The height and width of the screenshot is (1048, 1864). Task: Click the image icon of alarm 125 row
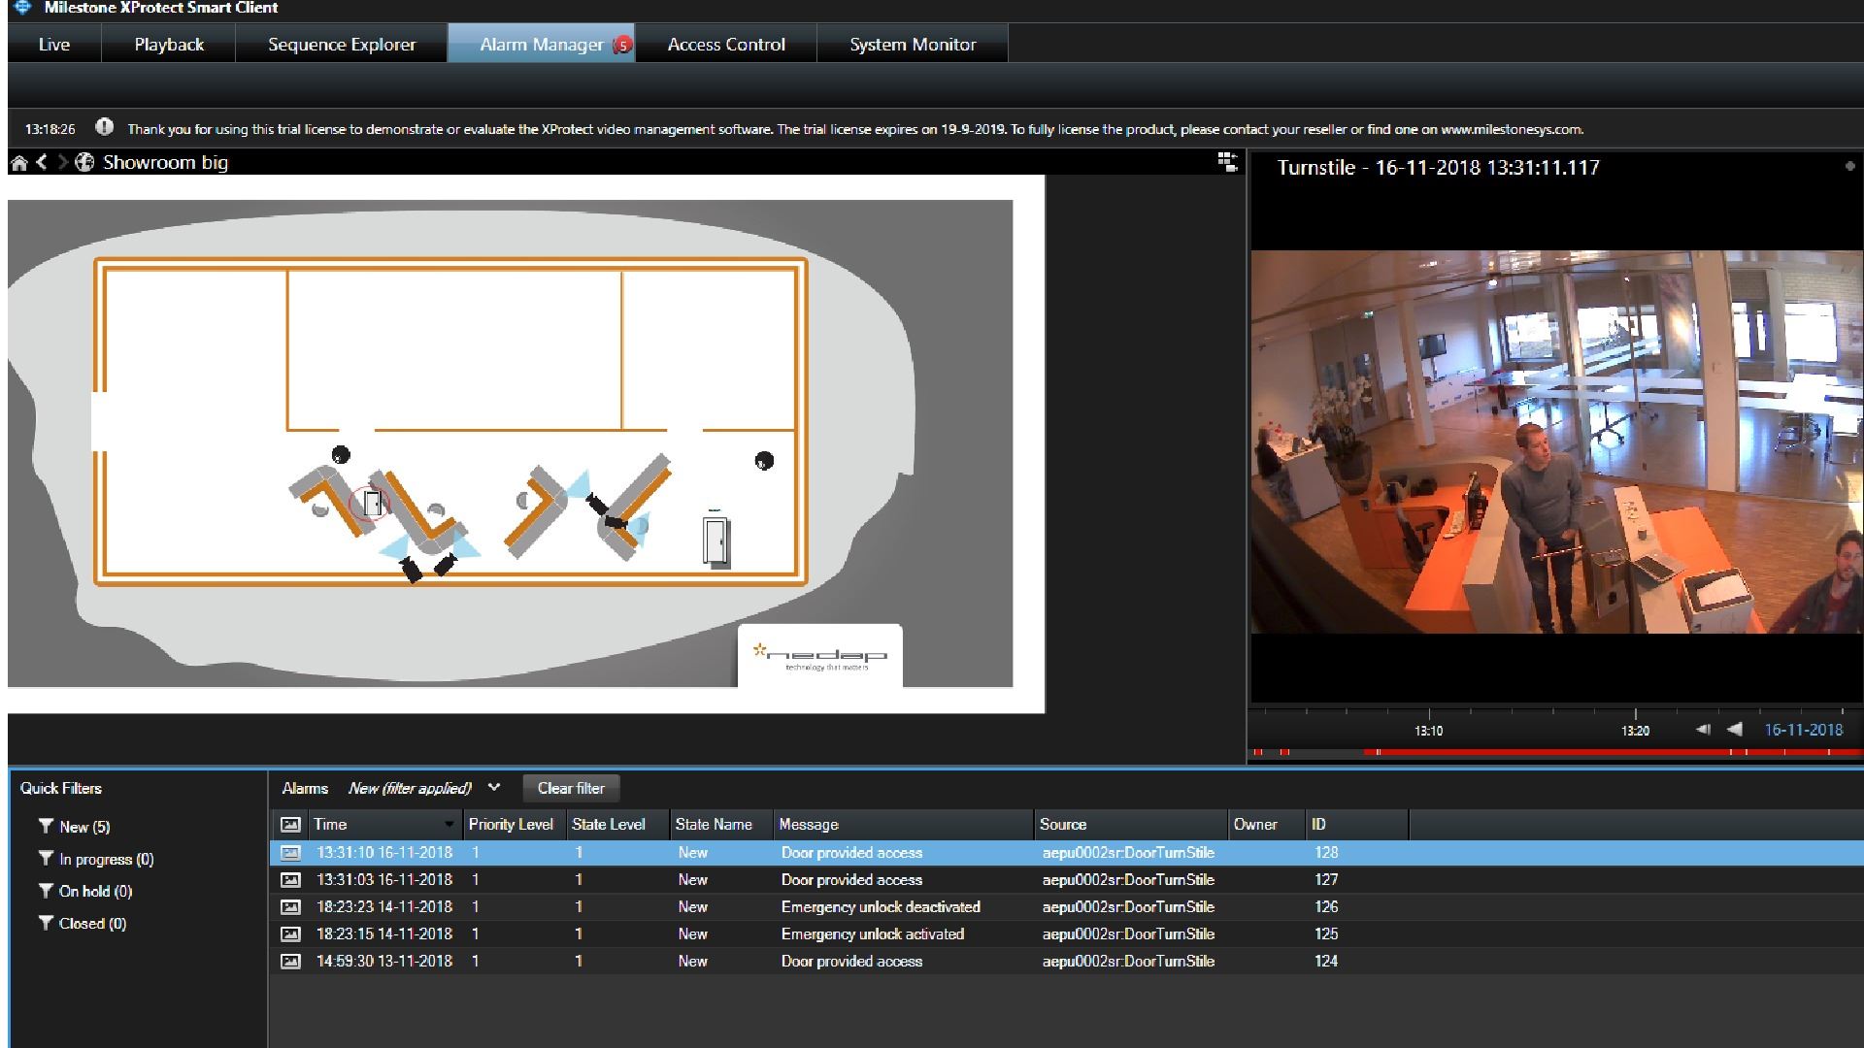click(290, 934)
